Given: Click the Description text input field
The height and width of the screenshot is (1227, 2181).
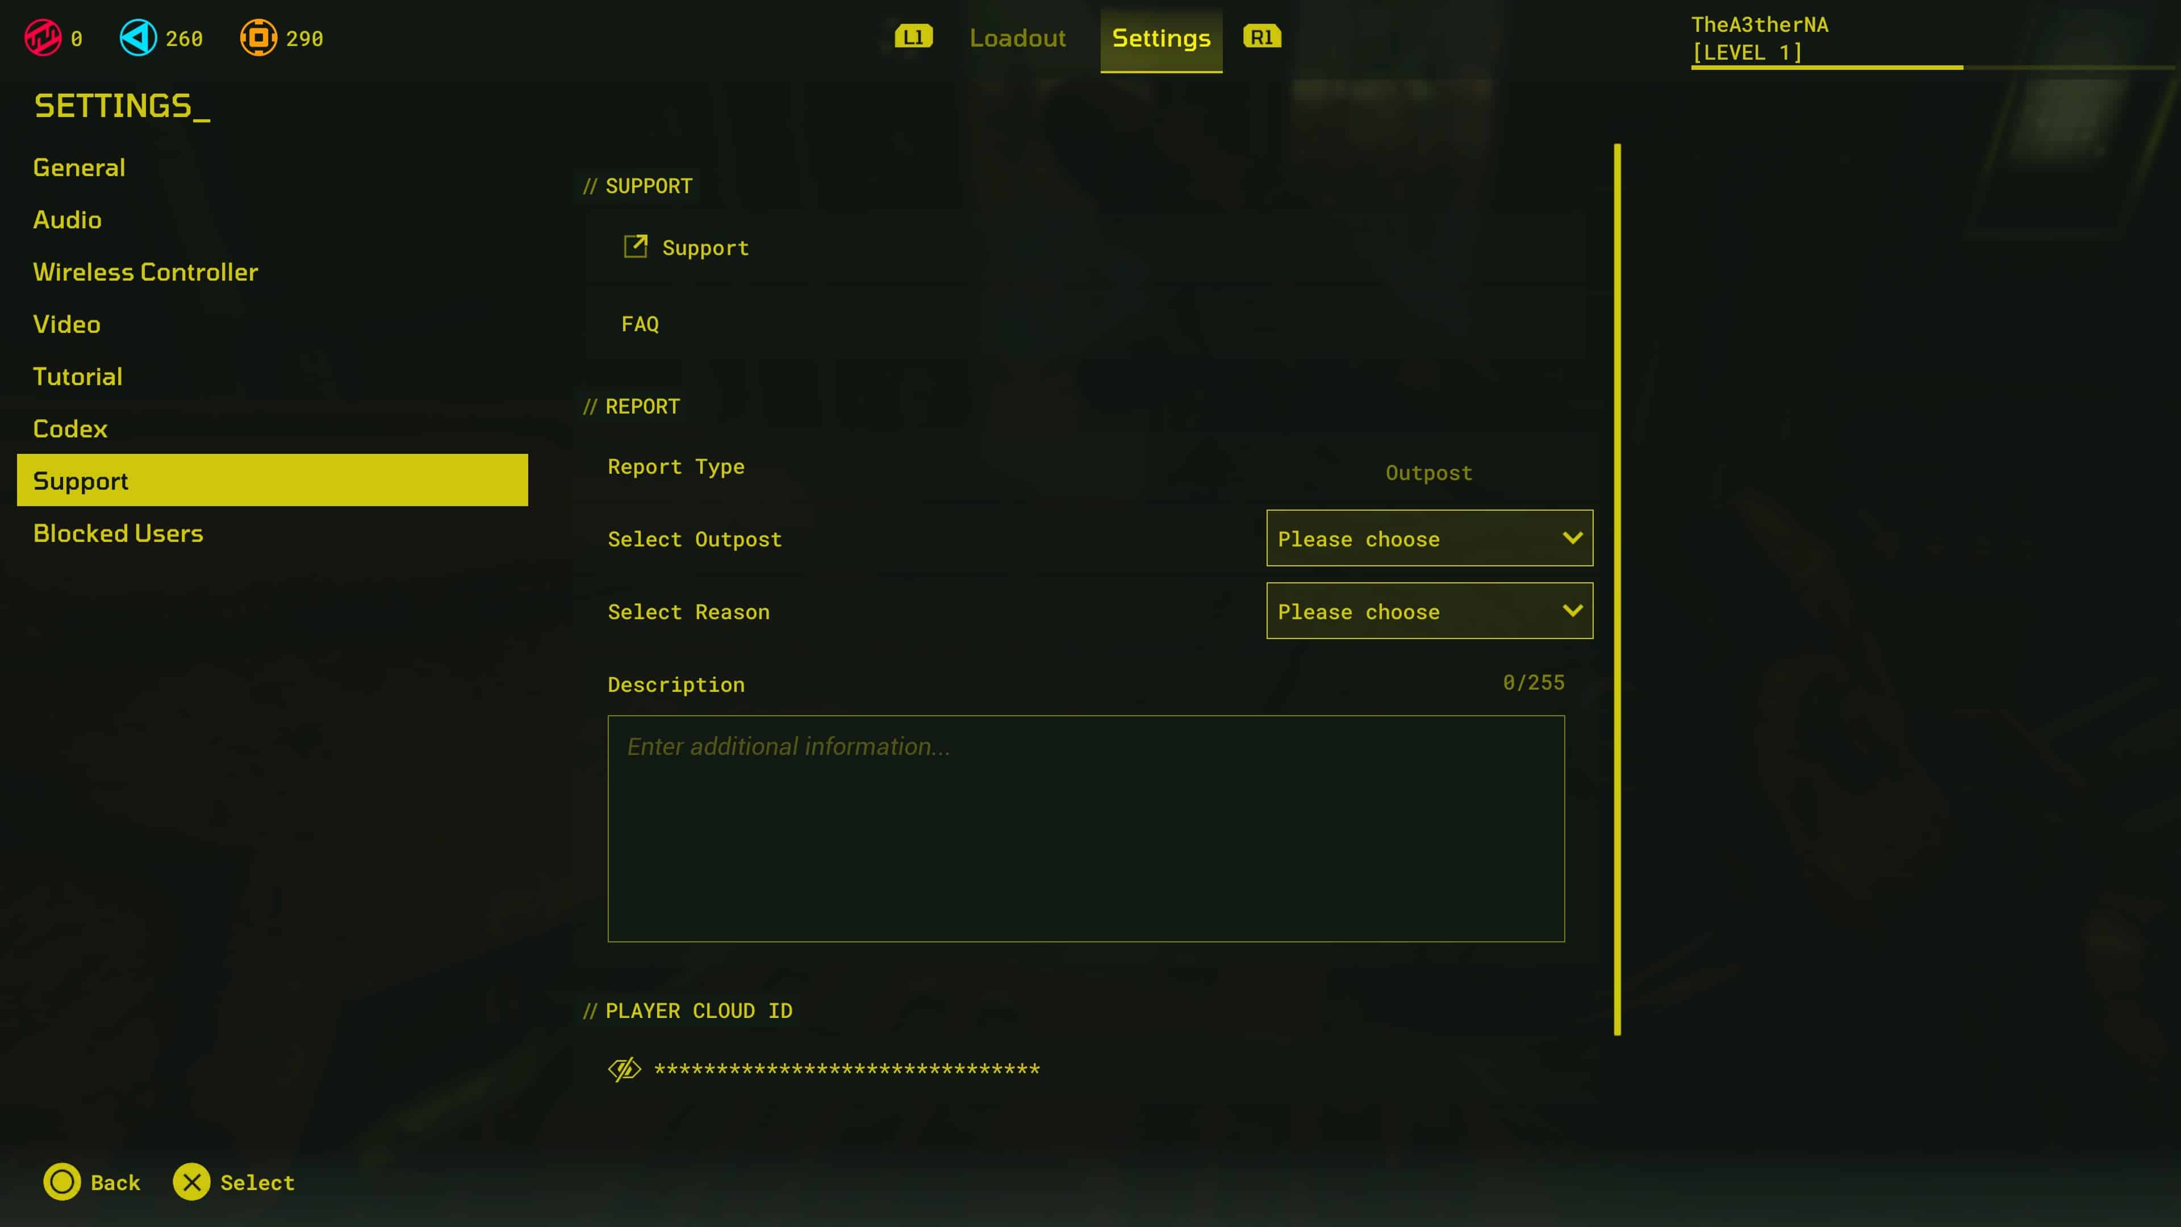Looking at the screenshot, I should tap(1085, 828).
